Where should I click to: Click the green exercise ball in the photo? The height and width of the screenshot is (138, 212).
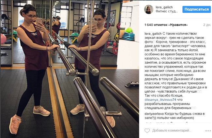[x=129, y=30]
